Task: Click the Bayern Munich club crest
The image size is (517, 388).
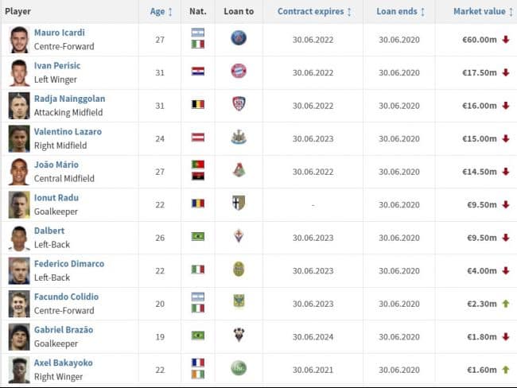Action: click(239, 71)
